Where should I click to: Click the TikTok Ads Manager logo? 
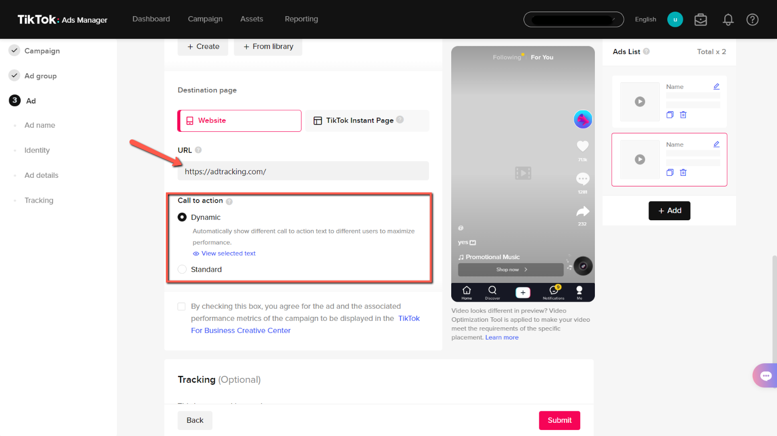(62, 20)
